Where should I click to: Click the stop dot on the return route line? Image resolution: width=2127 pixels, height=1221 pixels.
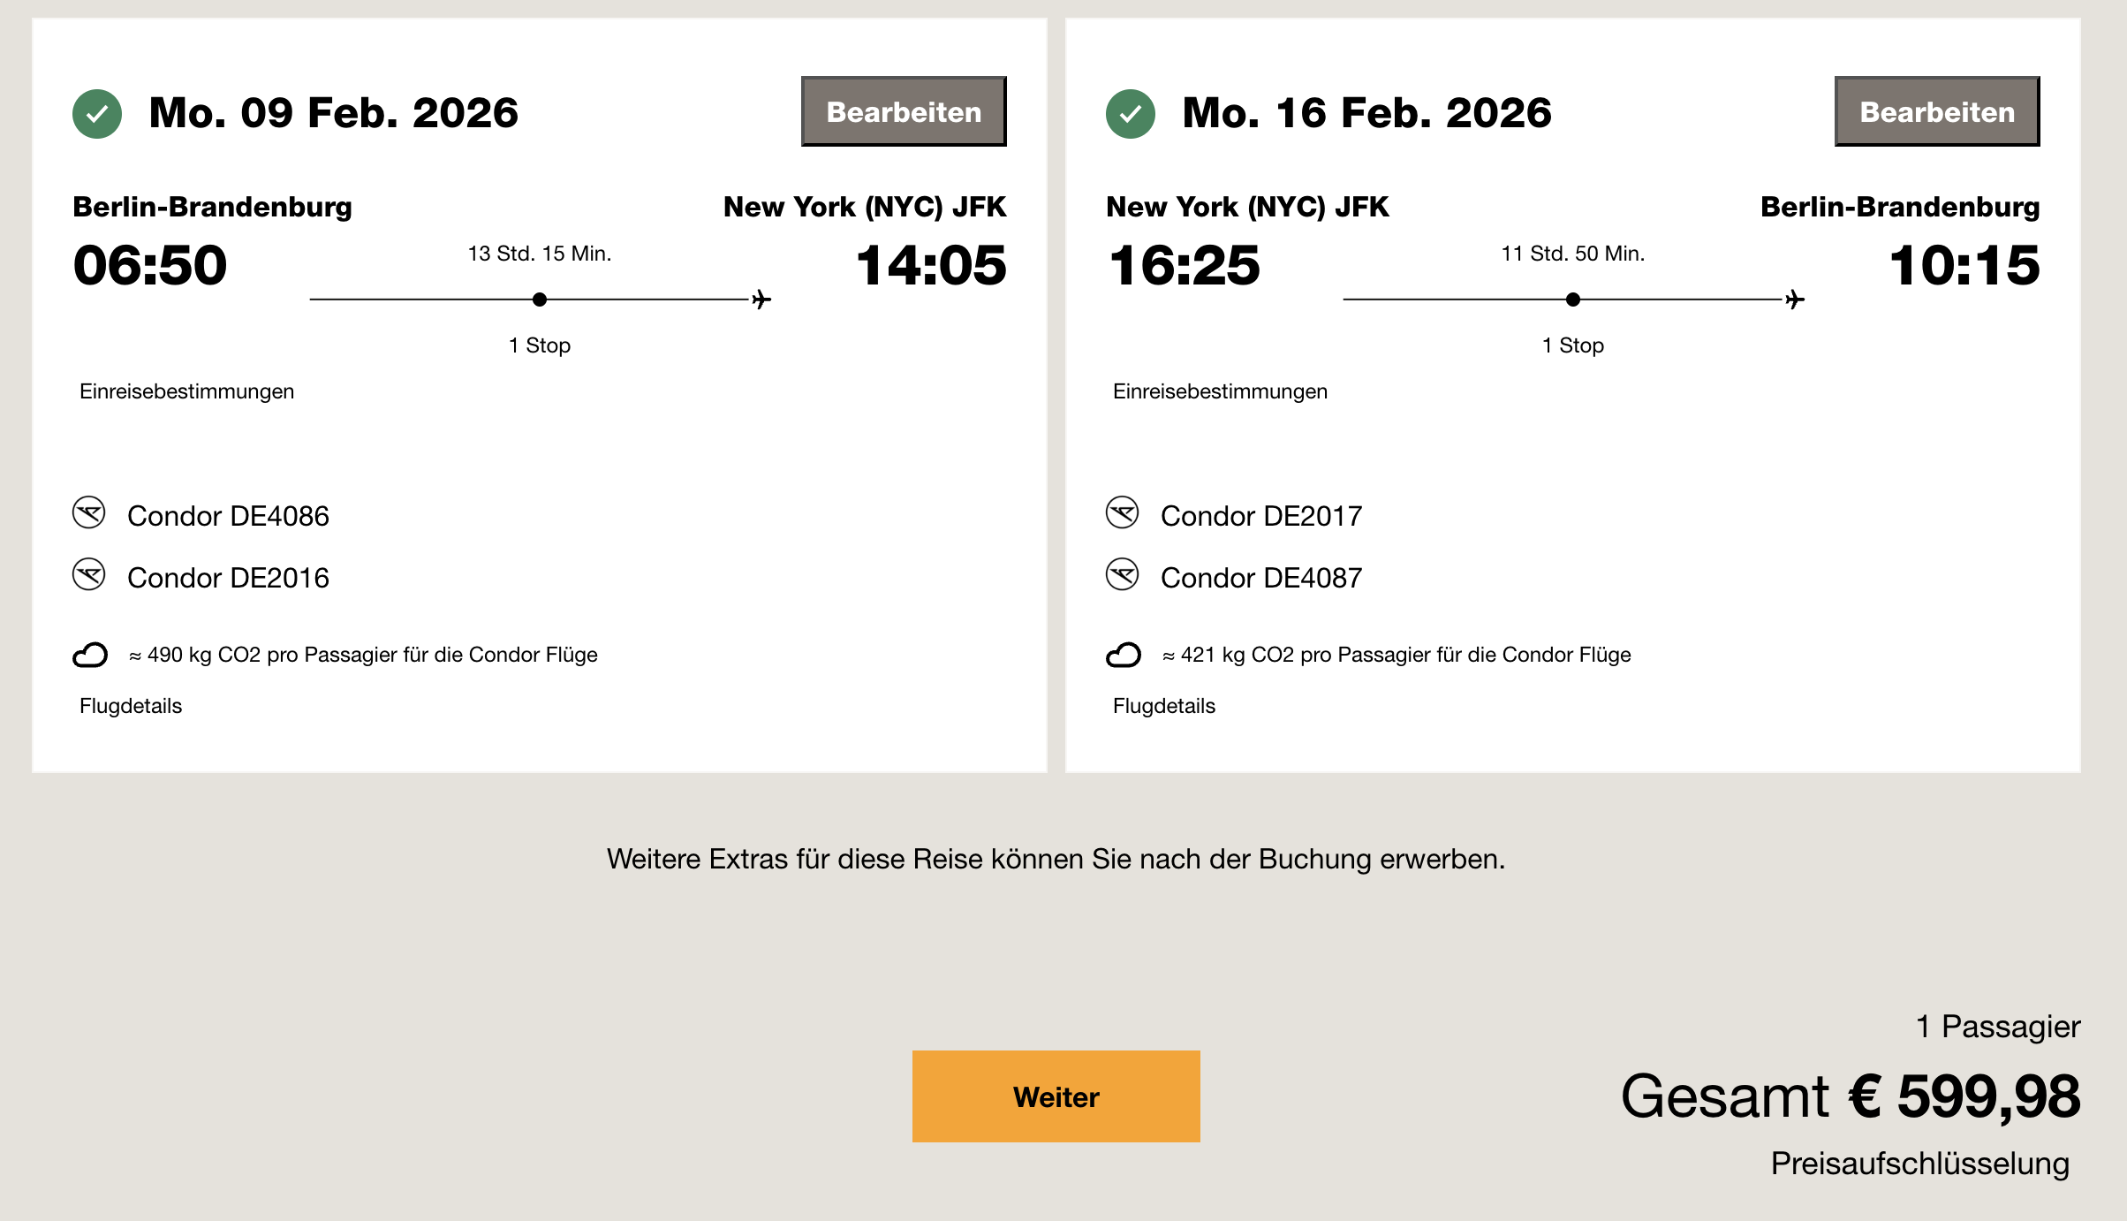[1573, 300]
